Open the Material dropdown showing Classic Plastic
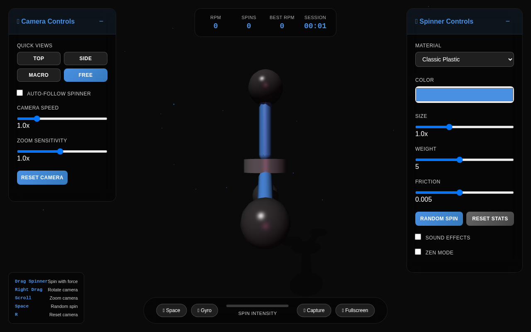Screen dimensions: 531x332 [464, 59]
